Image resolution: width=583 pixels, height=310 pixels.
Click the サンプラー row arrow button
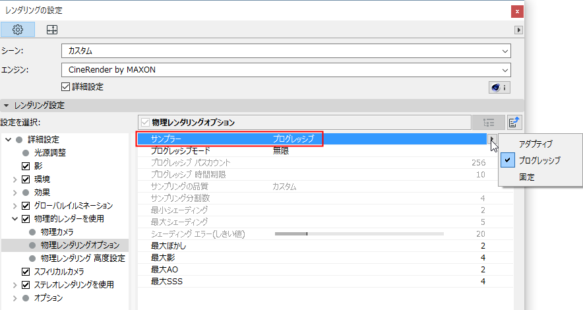point(492,139)
